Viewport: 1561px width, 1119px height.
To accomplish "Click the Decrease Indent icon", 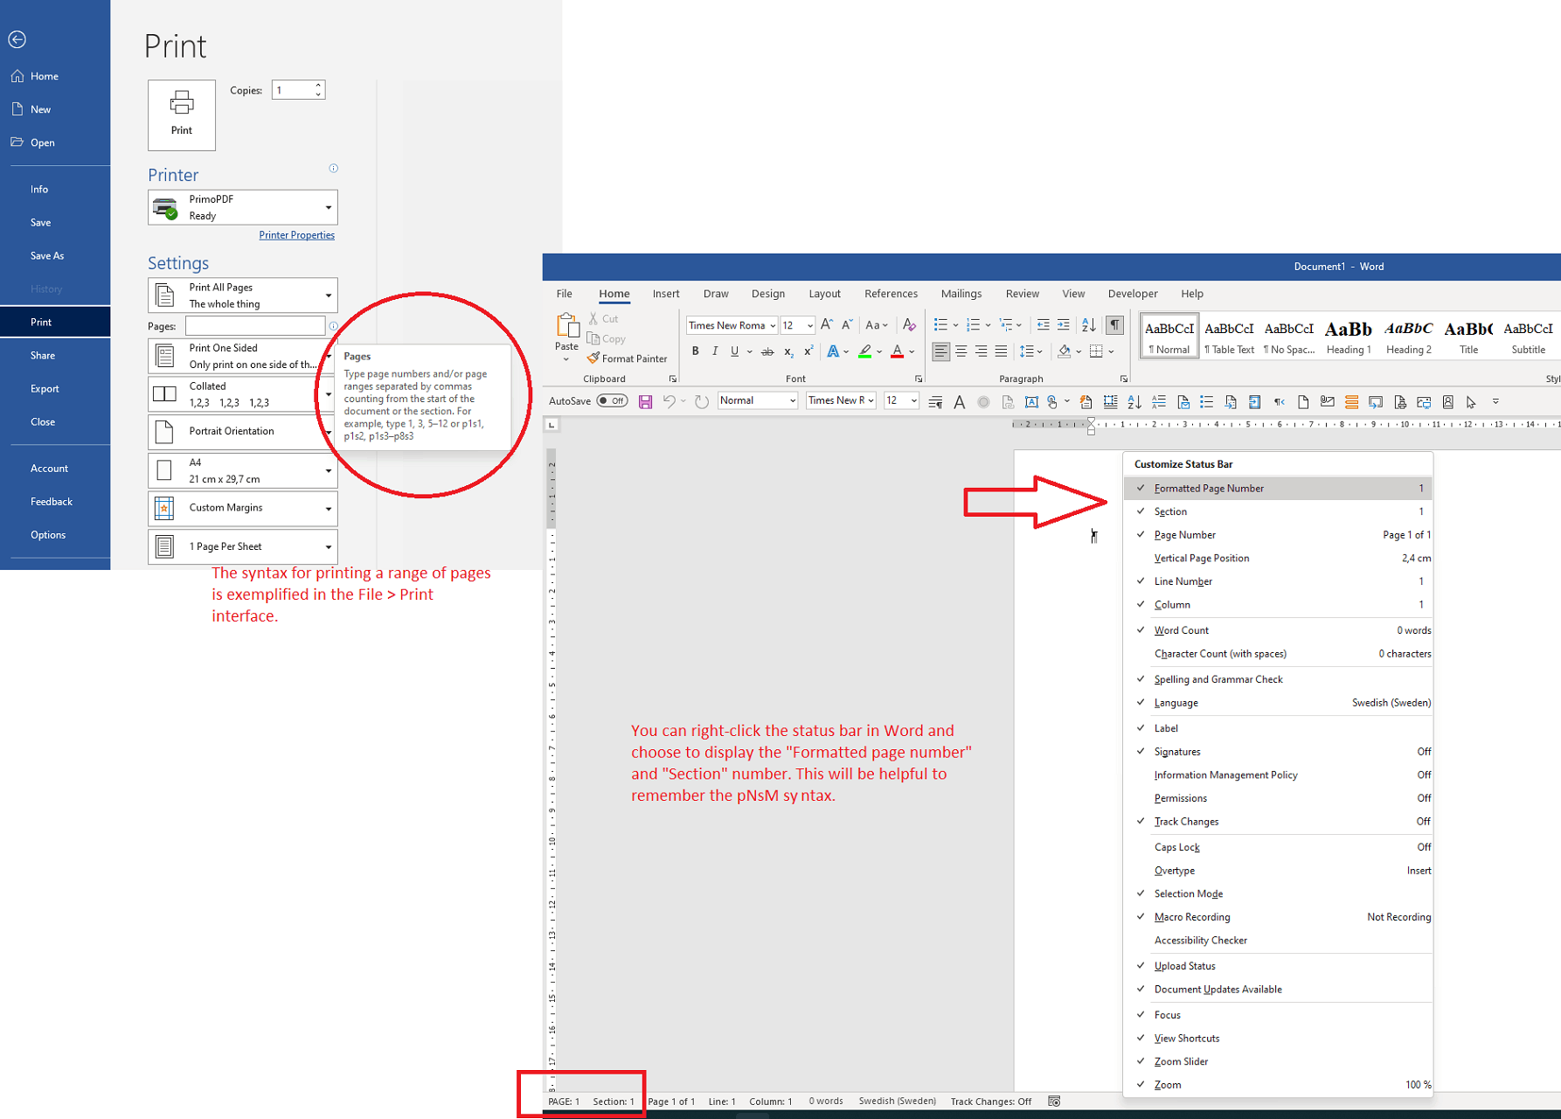I will [x=1043, y=325].
